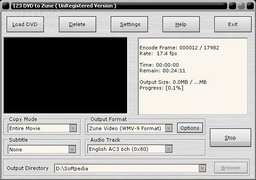This screenshot has width=256, height=180.
Task: Open the Settings dialog
Action: (x=129, y=24)
